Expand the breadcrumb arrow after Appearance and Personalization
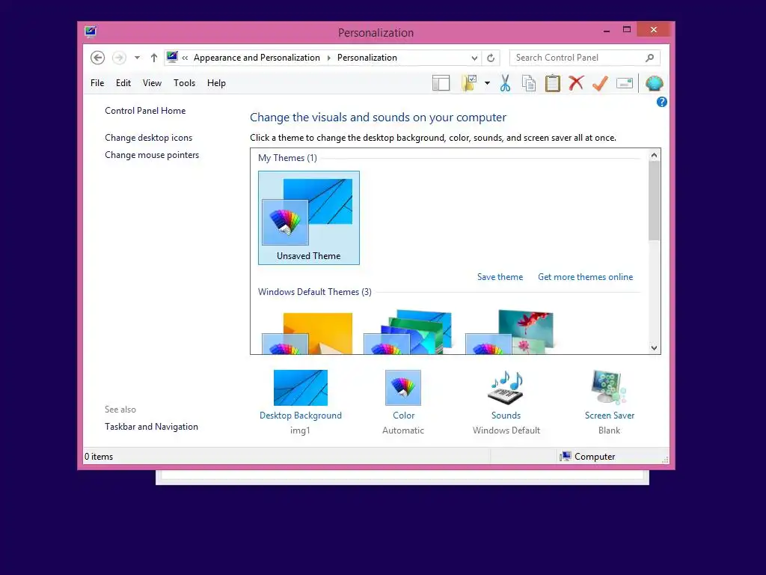This screenshot has width=766, height=575. pos(329,58)
